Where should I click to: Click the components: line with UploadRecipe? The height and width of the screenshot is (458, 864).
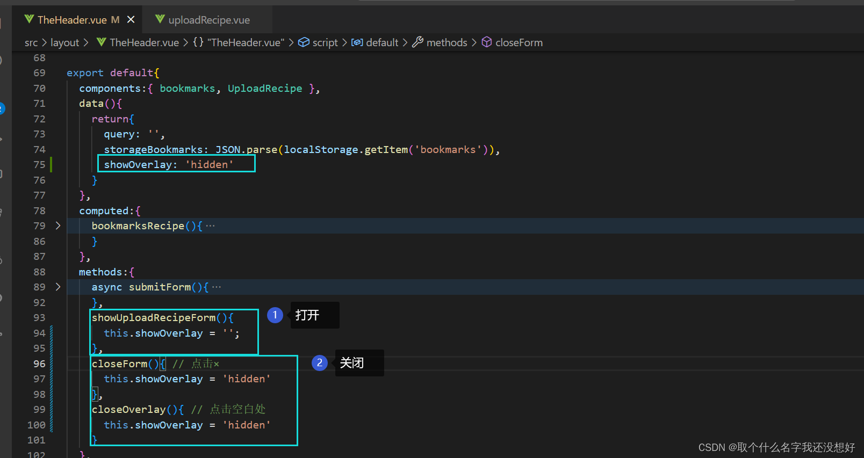pos(199,89)
